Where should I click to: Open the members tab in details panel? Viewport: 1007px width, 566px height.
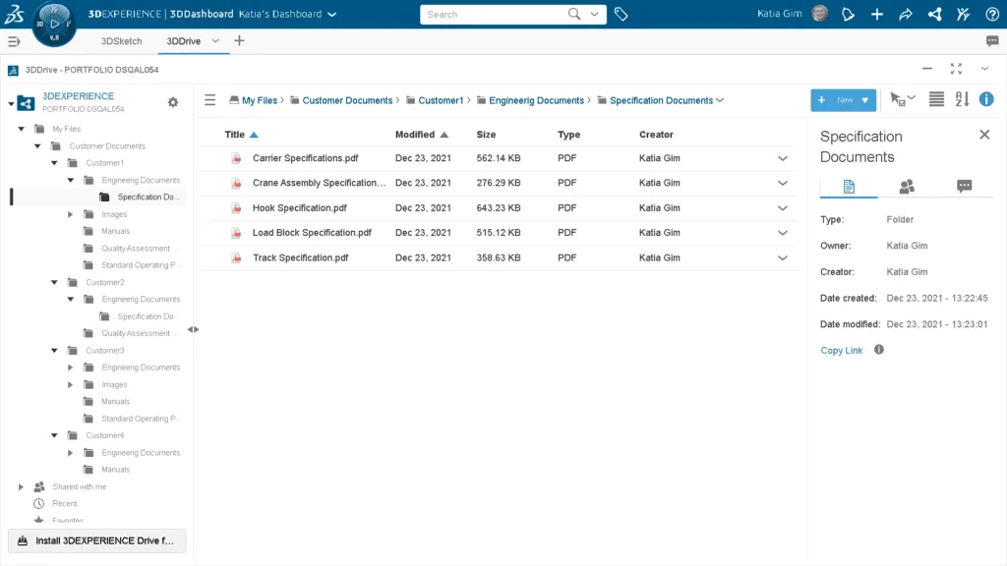[907, 186]
